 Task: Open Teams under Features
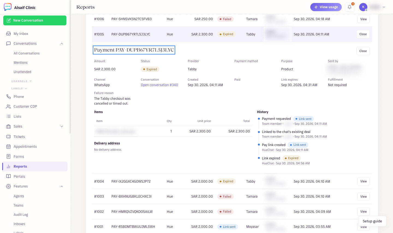coord(19,205)
